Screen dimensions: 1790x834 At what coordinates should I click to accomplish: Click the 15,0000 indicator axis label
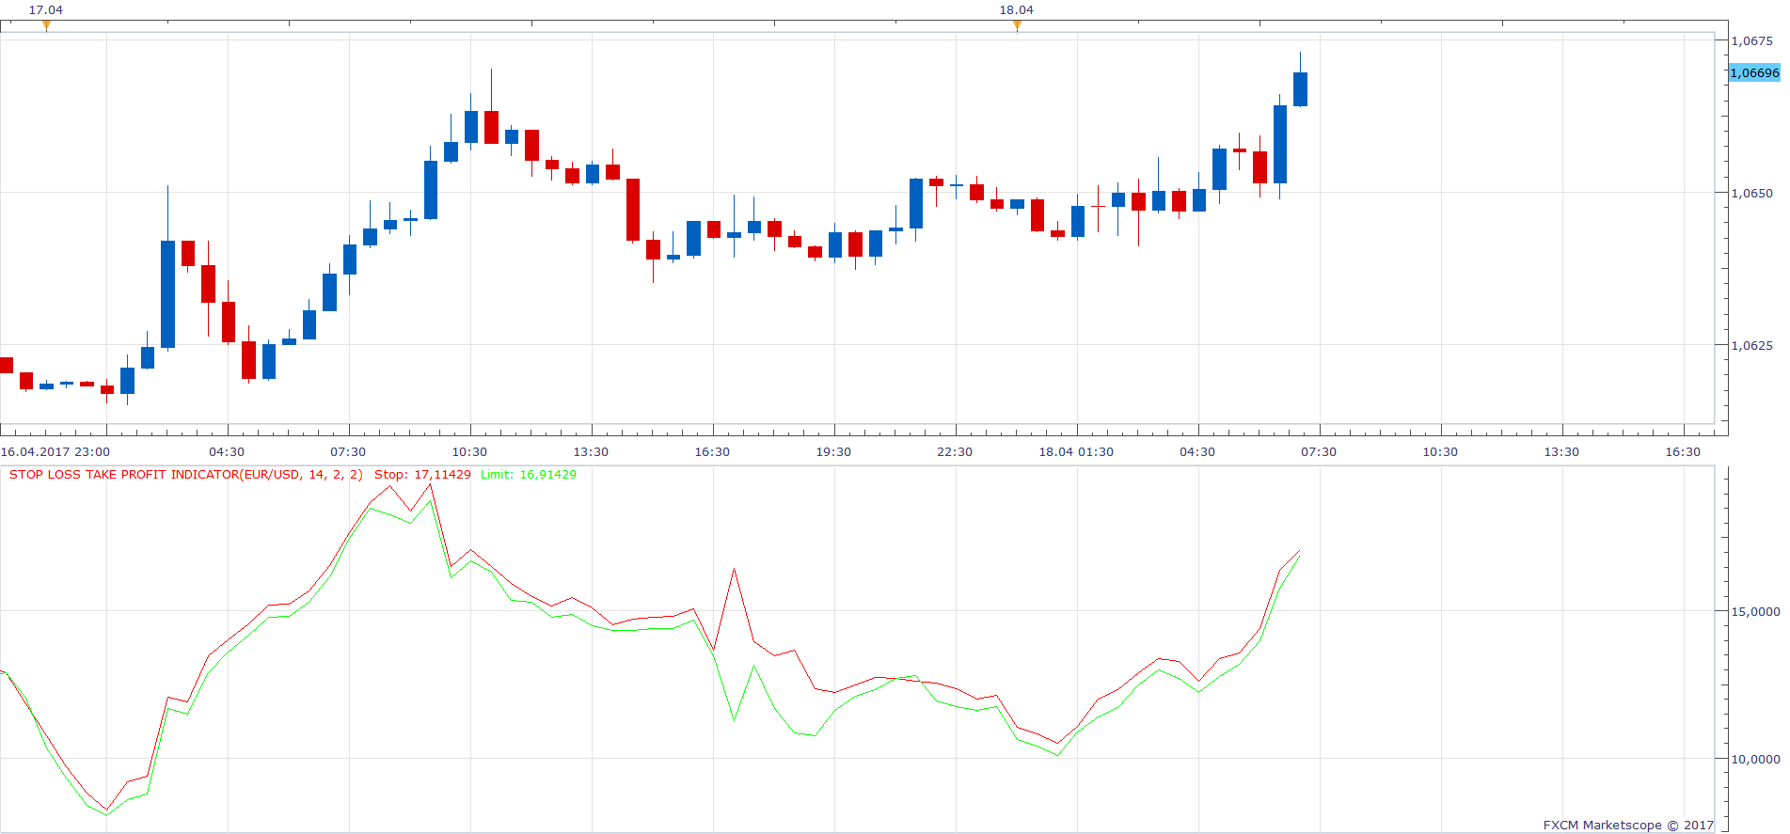point(1755,611)
